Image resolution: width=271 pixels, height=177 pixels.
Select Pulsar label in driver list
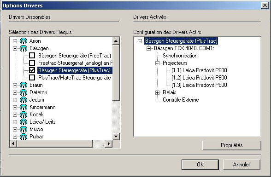click(x=36, y=137)
